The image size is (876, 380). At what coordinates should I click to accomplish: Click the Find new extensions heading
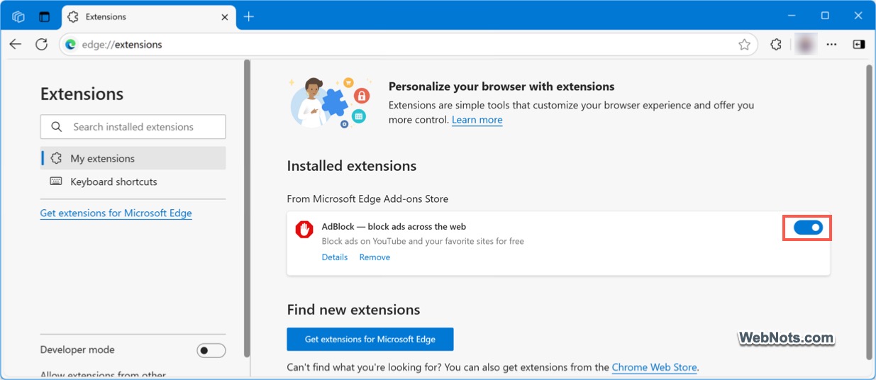pos(353,310)
